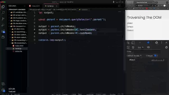Click the blue issues indicator in DevTools toolbar
The width and height of the screenshot is (169, 95).
[148, 42]
